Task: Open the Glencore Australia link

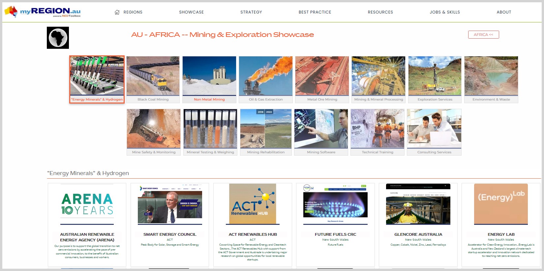Action: (418, 234)
